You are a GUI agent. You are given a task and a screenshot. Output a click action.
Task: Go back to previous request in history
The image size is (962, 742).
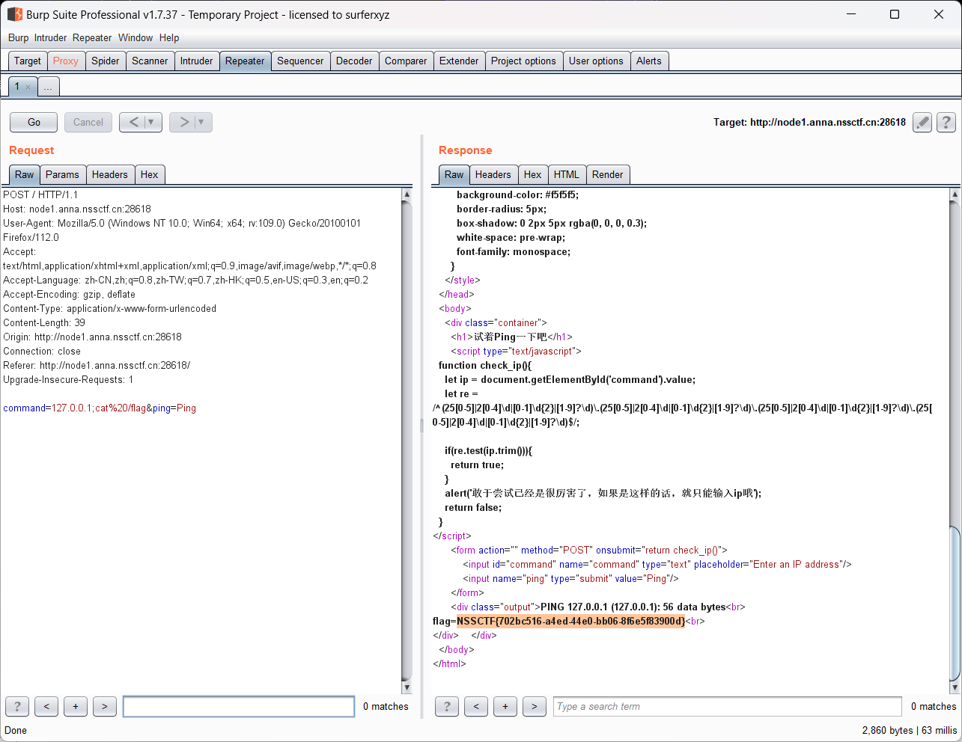pos(134,122)
